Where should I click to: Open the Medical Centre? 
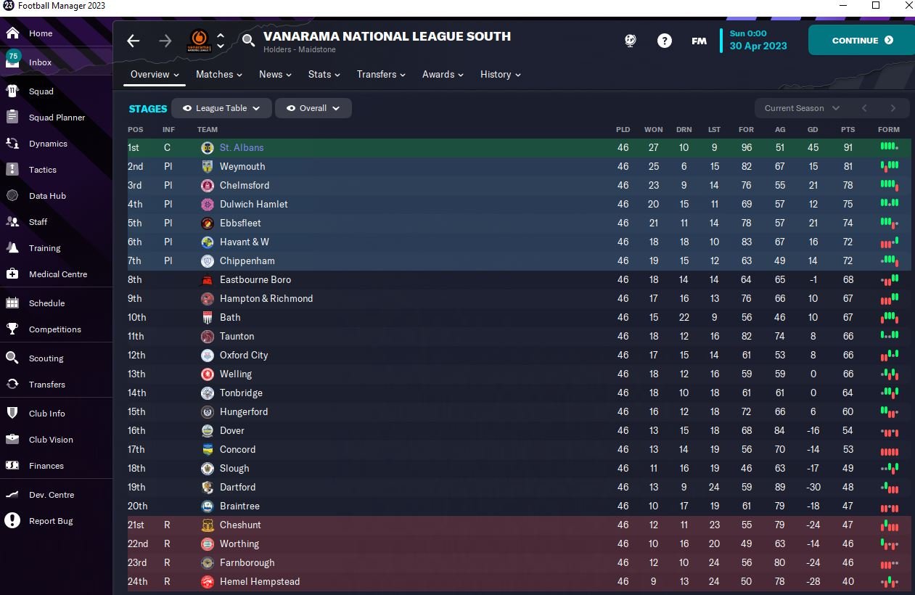point(57,274)
